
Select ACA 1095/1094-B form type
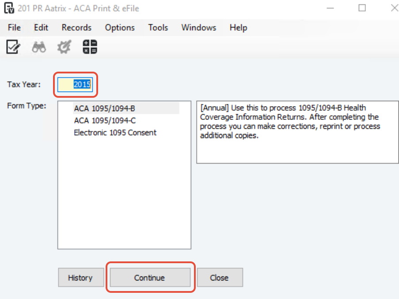pos(126,108)
